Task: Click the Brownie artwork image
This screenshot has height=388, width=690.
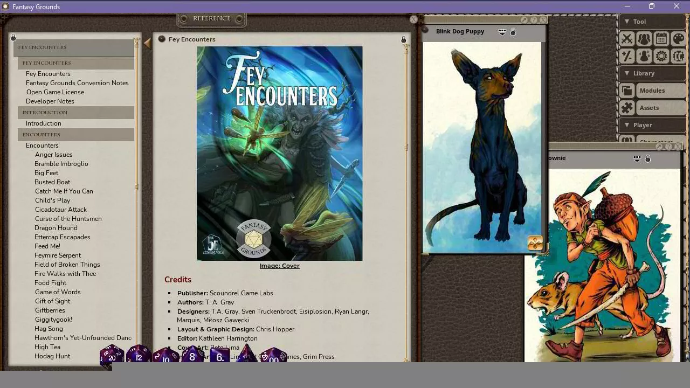Action: point(603,266)
